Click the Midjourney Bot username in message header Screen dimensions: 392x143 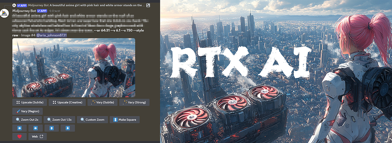tap(24, 11)
